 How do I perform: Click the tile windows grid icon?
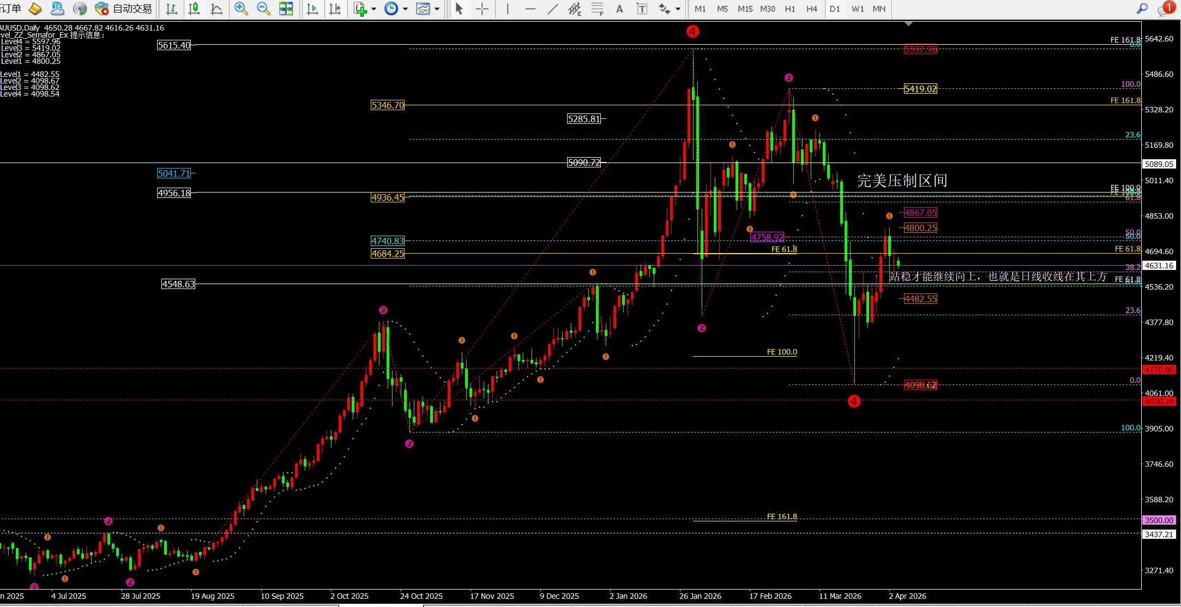pyautogui.click(x=286, y=9)
